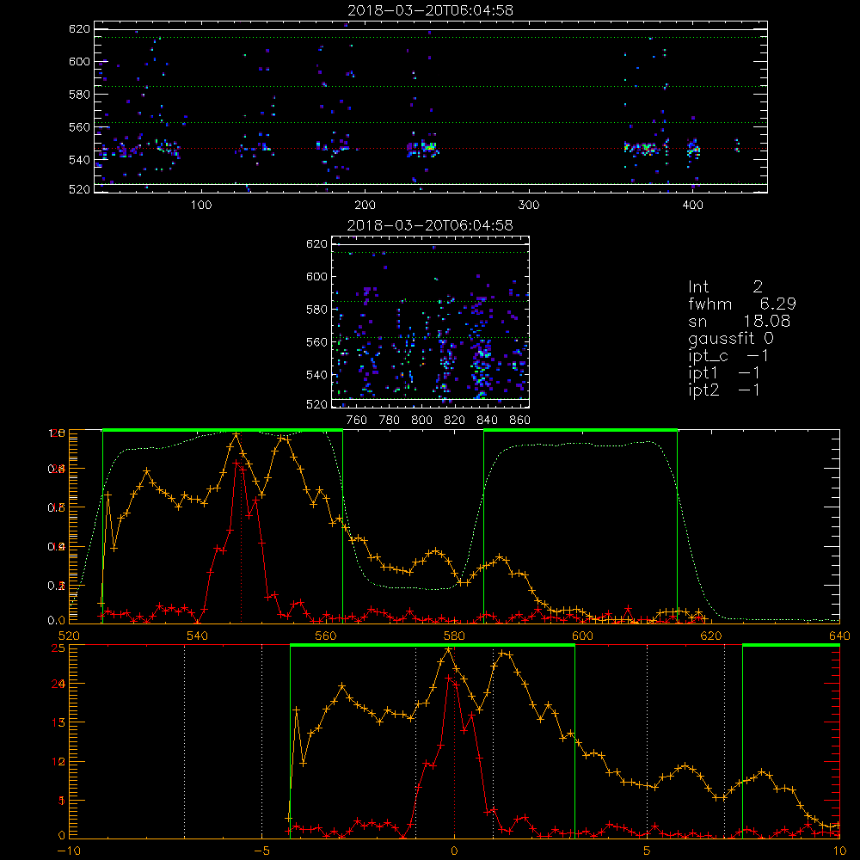Click the second thick green bar atop spectrum plot
Screen dimensions: 860x860
[x=580, y=431]
